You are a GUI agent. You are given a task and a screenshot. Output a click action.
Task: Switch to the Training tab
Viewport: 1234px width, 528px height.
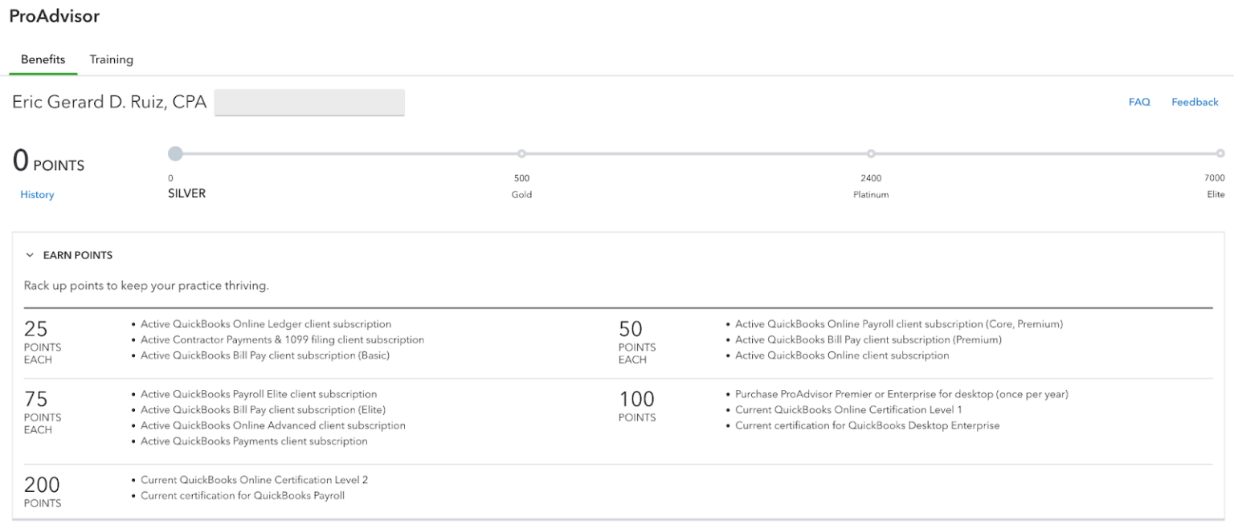coord(111,59)
